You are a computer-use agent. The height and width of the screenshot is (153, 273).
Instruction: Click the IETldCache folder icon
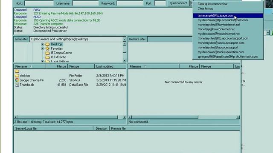pyautogui.click(x=47, y=57)
